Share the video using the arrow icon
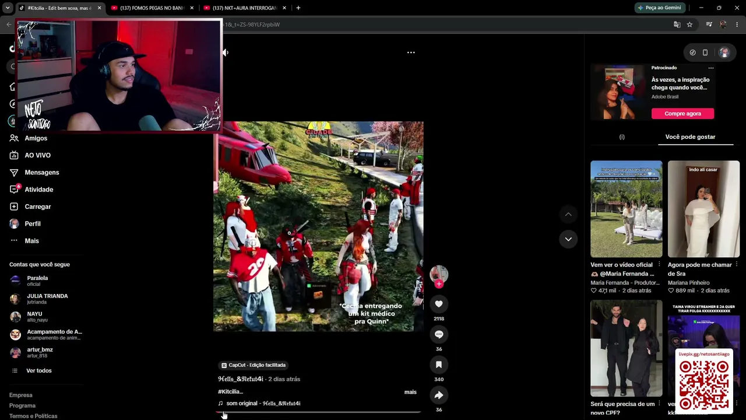 click(439, 395)
